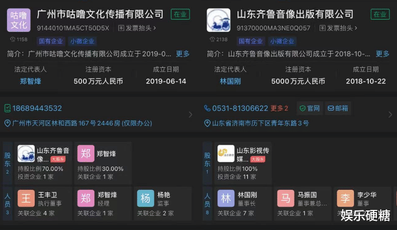Open 发票抬头 for 广州市咕噜文化
Screen dimensions: 397x230
[x=137, y=28]
